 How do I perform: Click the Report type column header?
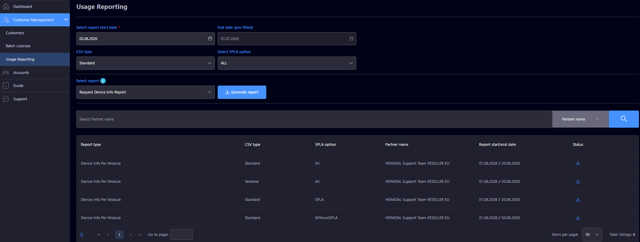point(91,144)
